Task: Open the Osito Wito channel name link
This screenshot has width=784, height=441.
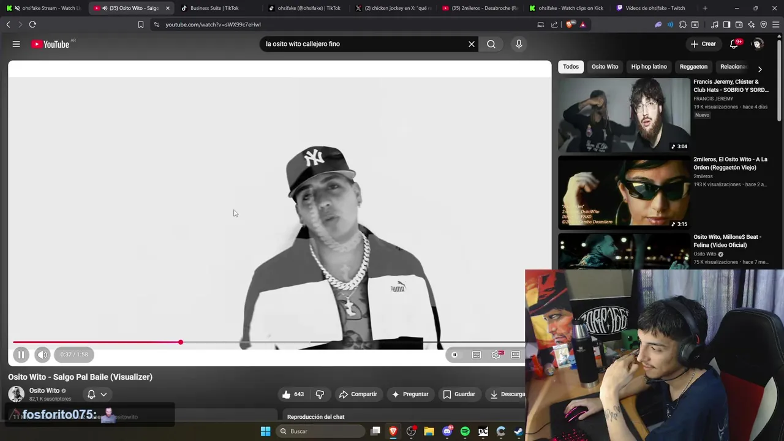Action: (x=45, y=391)
